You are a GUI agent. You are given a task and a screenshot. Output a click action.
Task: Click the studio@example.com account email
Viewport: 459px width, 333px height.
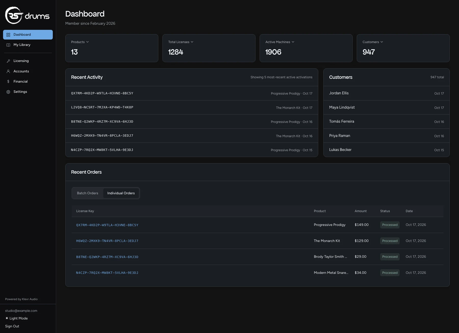point(21,311)
